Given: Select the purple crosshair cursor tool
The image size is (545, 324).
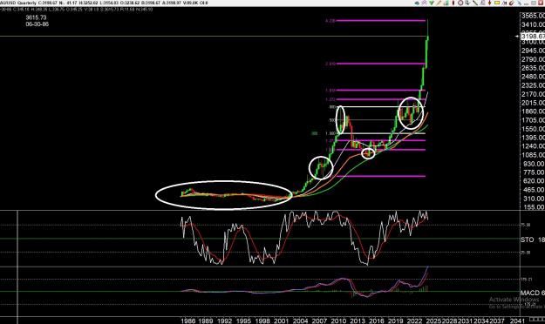Looking at the screenshot, I should (x=425, y=3).
